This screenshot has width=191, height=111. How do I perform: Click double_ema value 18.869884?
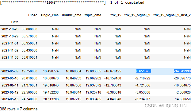click(74, 71)
